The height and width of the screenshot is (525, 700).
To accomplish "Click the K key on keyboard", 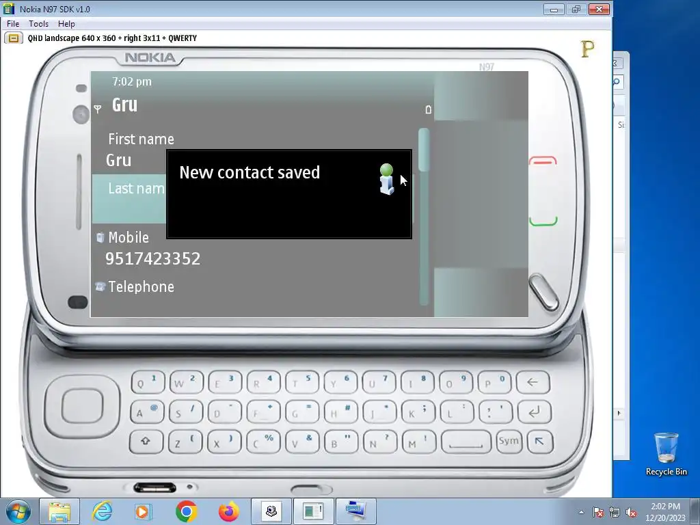I will pos(418,412).
